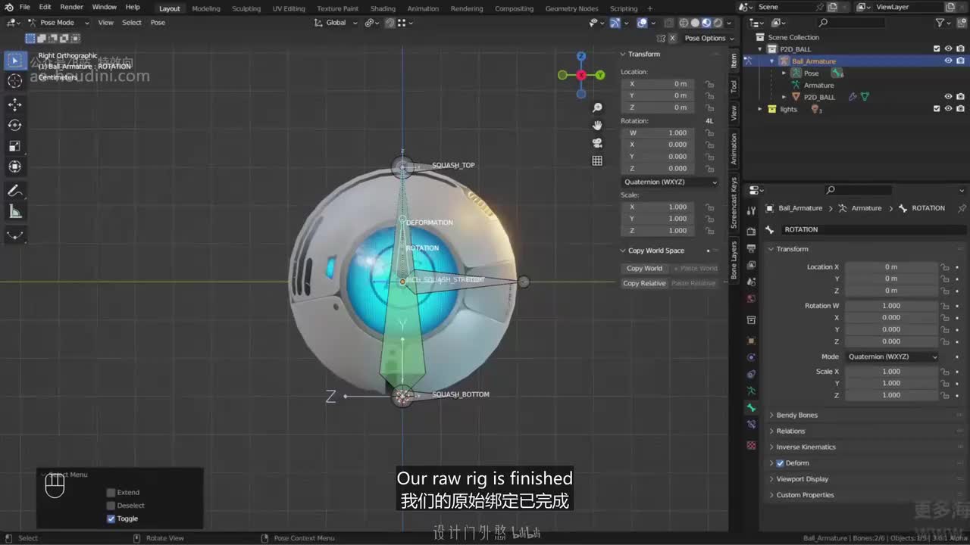Open the Bone Layers sidebar tab

(734, 260)
